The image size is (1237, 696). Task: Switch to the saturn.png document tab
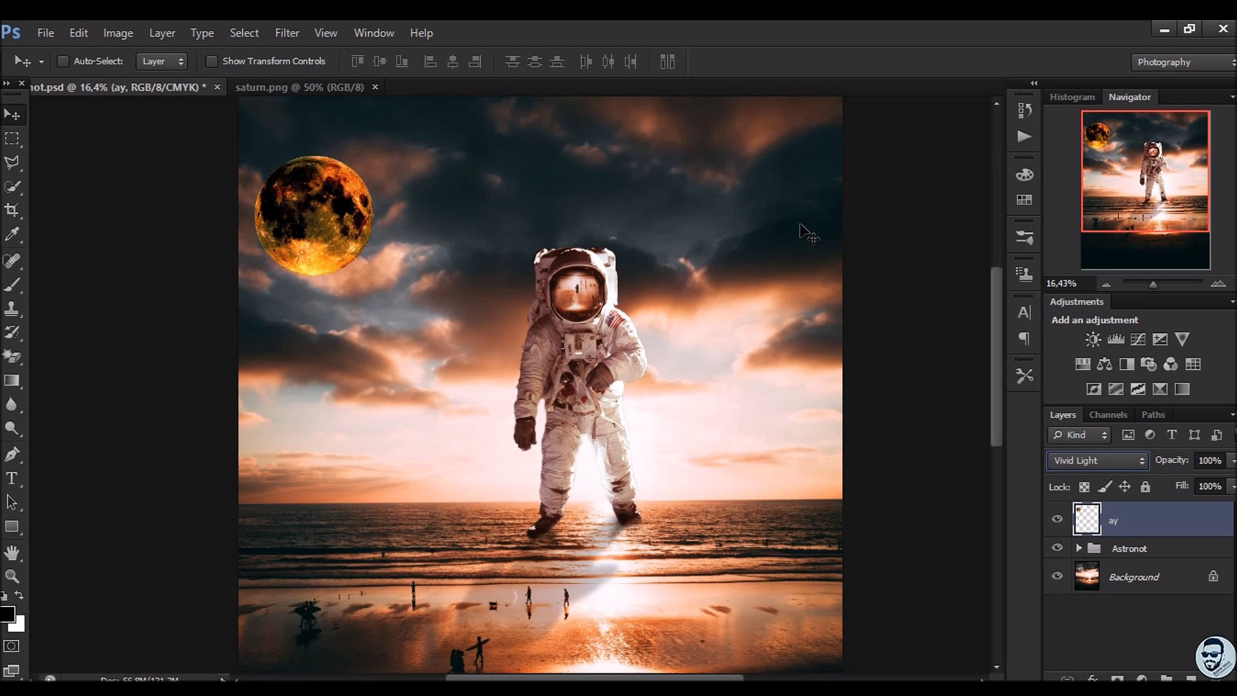(300, 87)
